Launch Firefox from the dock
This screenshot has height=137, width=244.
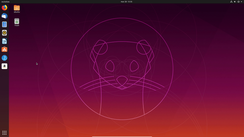(4, 8)
